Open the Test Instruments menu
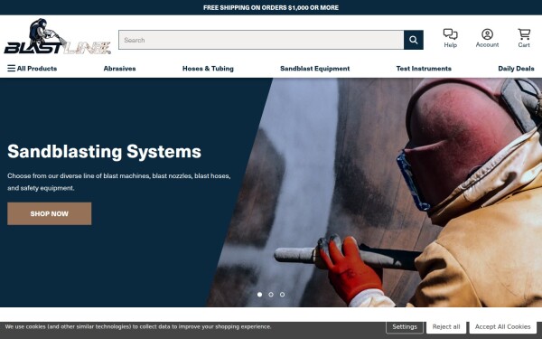Image resolution: width=542 pixels, height=339 pixels. point(424,69)
